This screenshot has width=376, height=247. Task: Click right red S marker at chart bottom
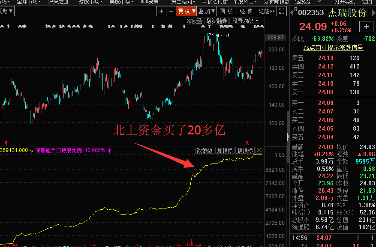pyautogui.click(x=247, y=143)
